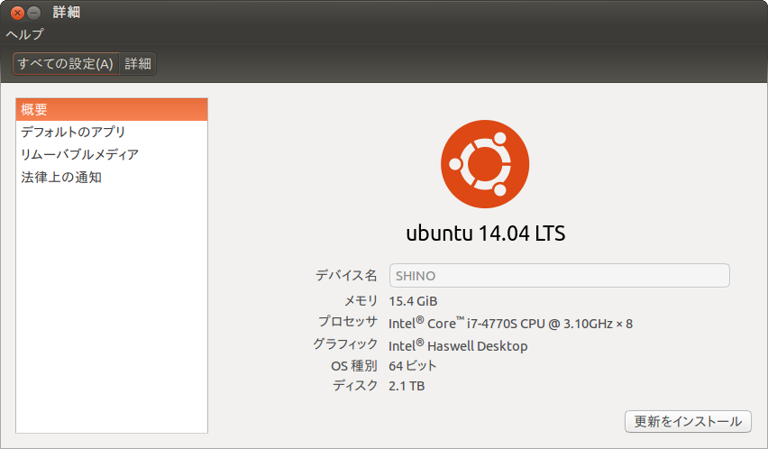Click the OS 種別 label
The height and width of the screenshot is (449, 768).
(x=354, y=366)
